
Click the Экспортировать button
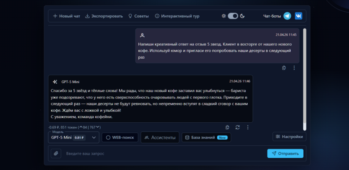tap(104, 16)
